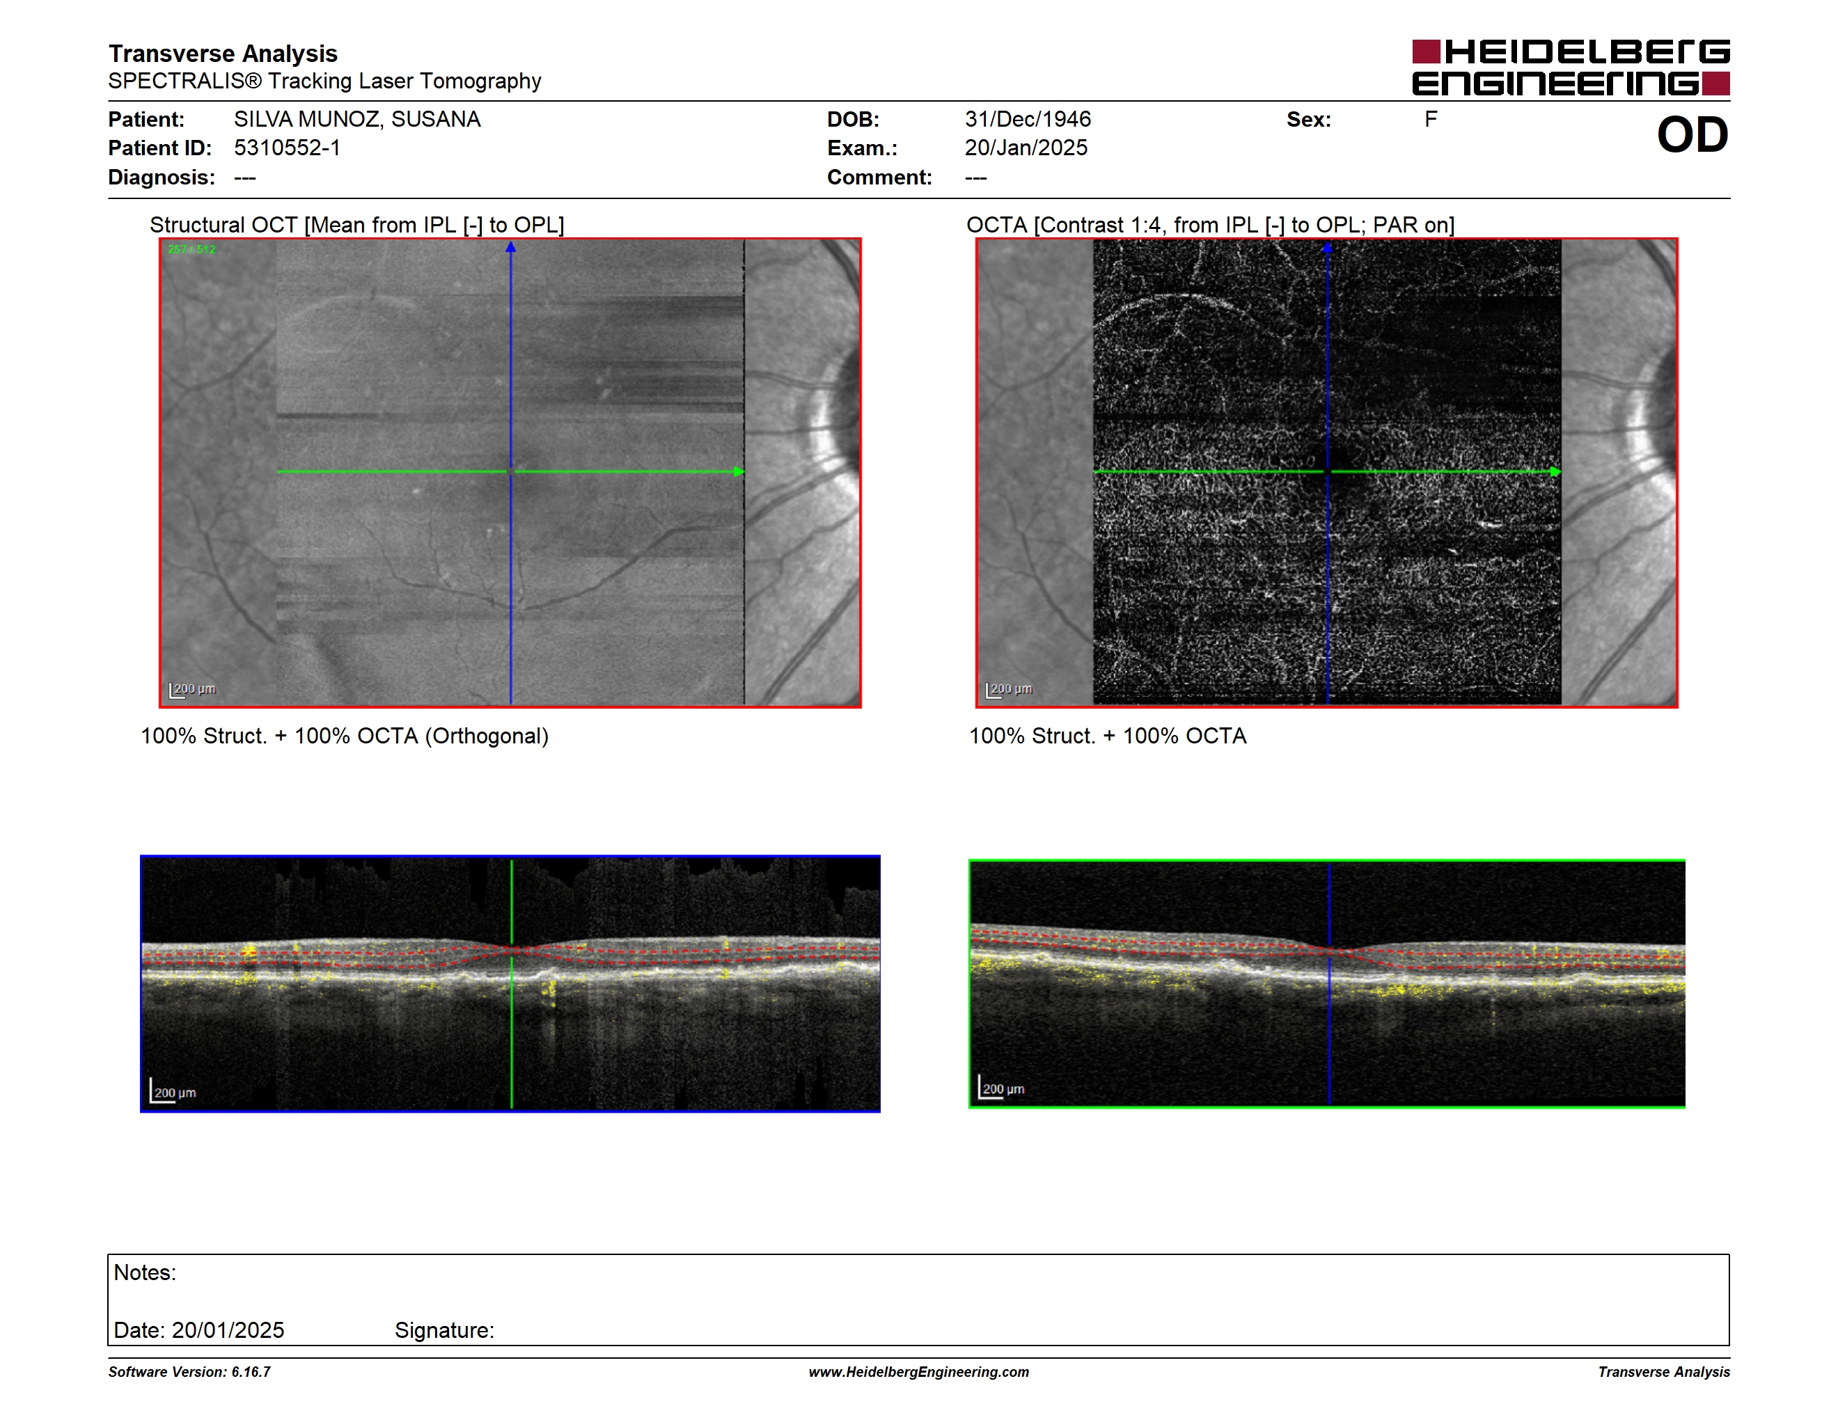Click the footer 'Transverse Analysis' text at right

[1664, 1372]
